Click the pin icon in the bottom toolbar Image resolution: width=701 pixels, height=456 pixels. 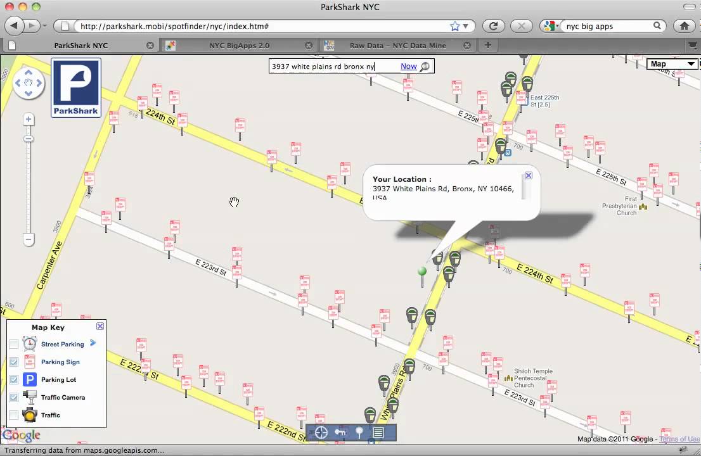(x=359, y=433)
